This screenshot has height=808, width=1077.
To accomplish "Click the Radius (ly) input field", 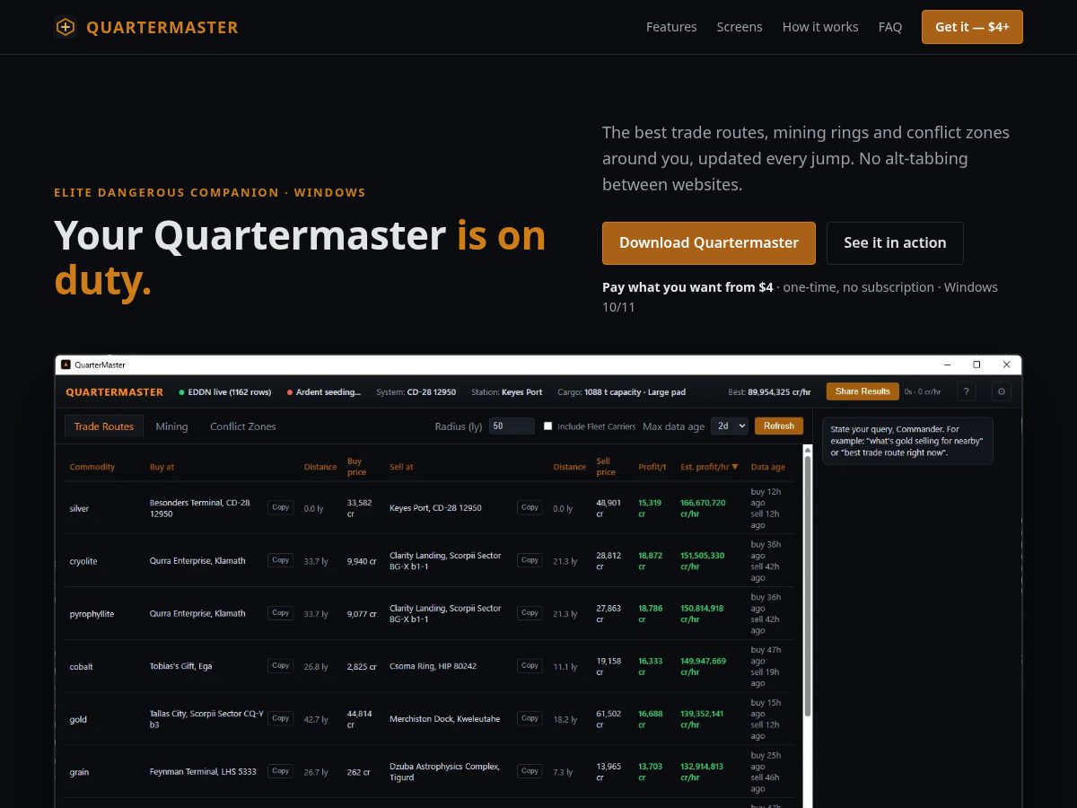I will coord(512,426).
